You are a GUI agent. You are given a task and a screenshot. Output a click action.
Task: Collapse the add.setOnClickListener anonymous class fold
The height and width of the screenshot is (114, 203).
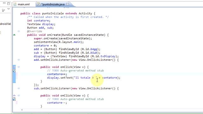pos(19,60)
